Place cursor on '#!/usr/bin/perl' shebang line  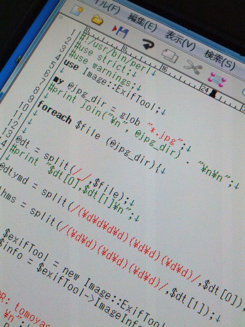click(118, 54)
